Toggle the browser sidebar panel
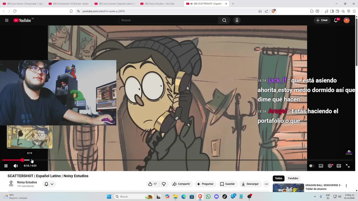The height and width of the screenshot is (201, 358). point(332,11)
